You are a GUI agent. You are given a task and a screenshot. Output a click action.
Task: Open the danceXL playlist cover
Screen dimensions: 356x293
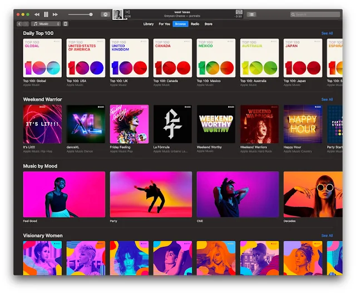pyautogui.click(x=86, y=124)
